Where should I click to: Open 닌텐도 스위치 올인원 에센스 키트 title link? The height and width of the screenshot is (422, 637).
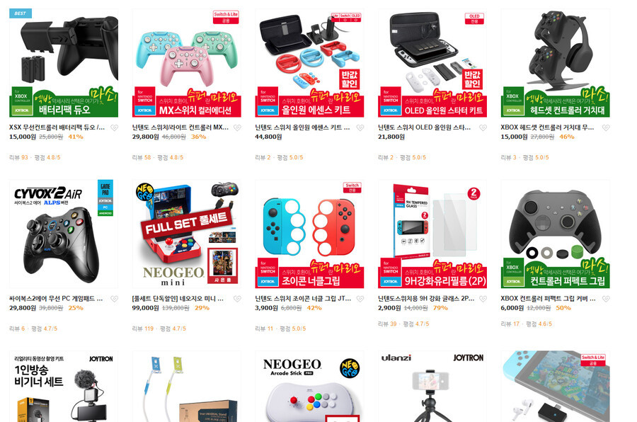(x=302, y=127)
